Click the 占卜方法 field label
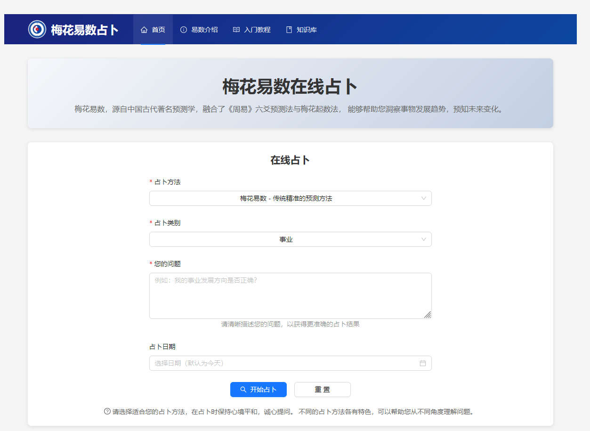Image resolution: width=590 pixels, height=431 pixels. (x=167, y=182)
